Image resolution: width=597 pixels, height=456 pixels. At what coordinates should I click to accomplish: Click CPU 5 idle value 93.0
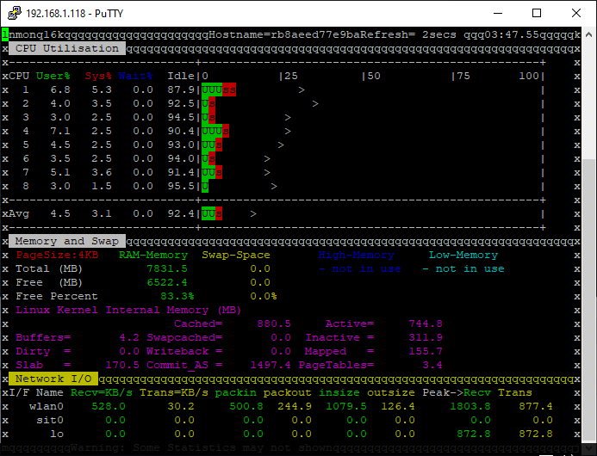[181, 145]
